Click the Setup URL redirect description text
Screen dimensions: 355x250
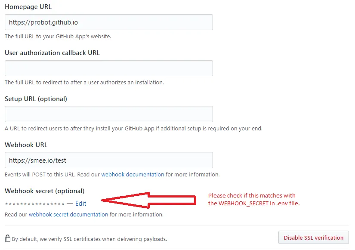tap(133, 128)
